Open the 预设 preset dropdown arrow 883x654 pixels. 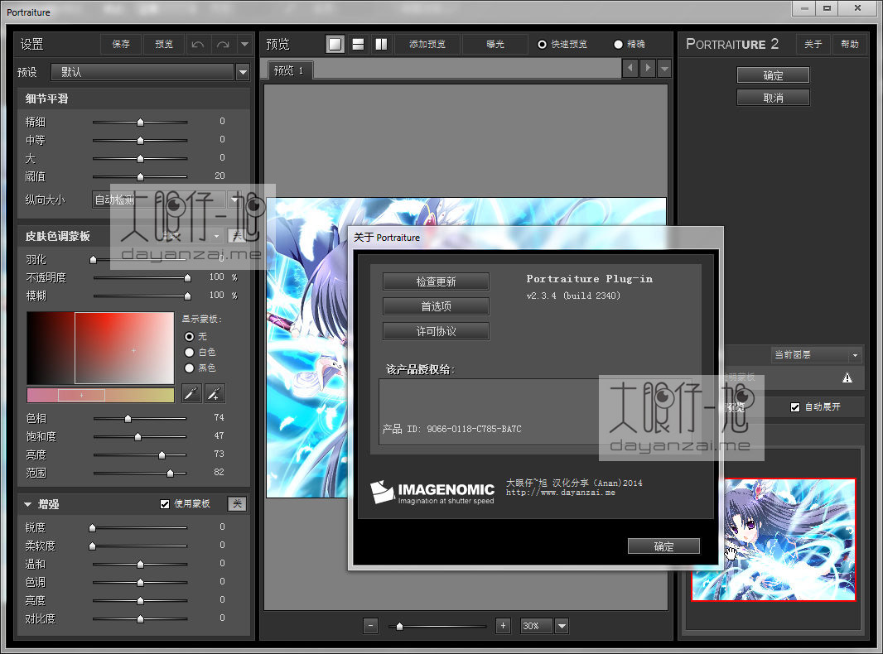point(243,72)
